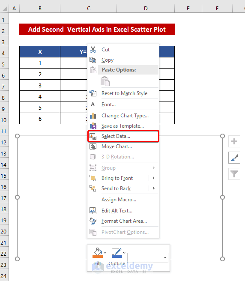Select column C header
Image resolution: width=245 pixels, height=281 pixels.
89,8
